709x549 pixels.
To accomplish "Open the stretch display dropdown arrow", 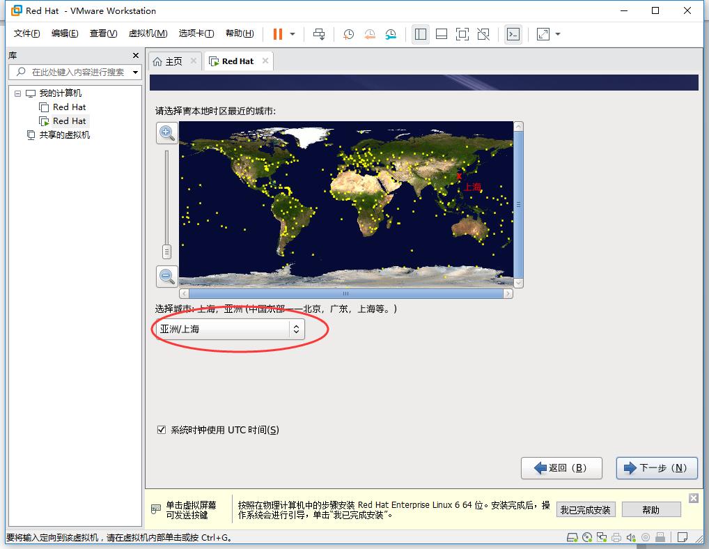I will (x=558, y=34).
